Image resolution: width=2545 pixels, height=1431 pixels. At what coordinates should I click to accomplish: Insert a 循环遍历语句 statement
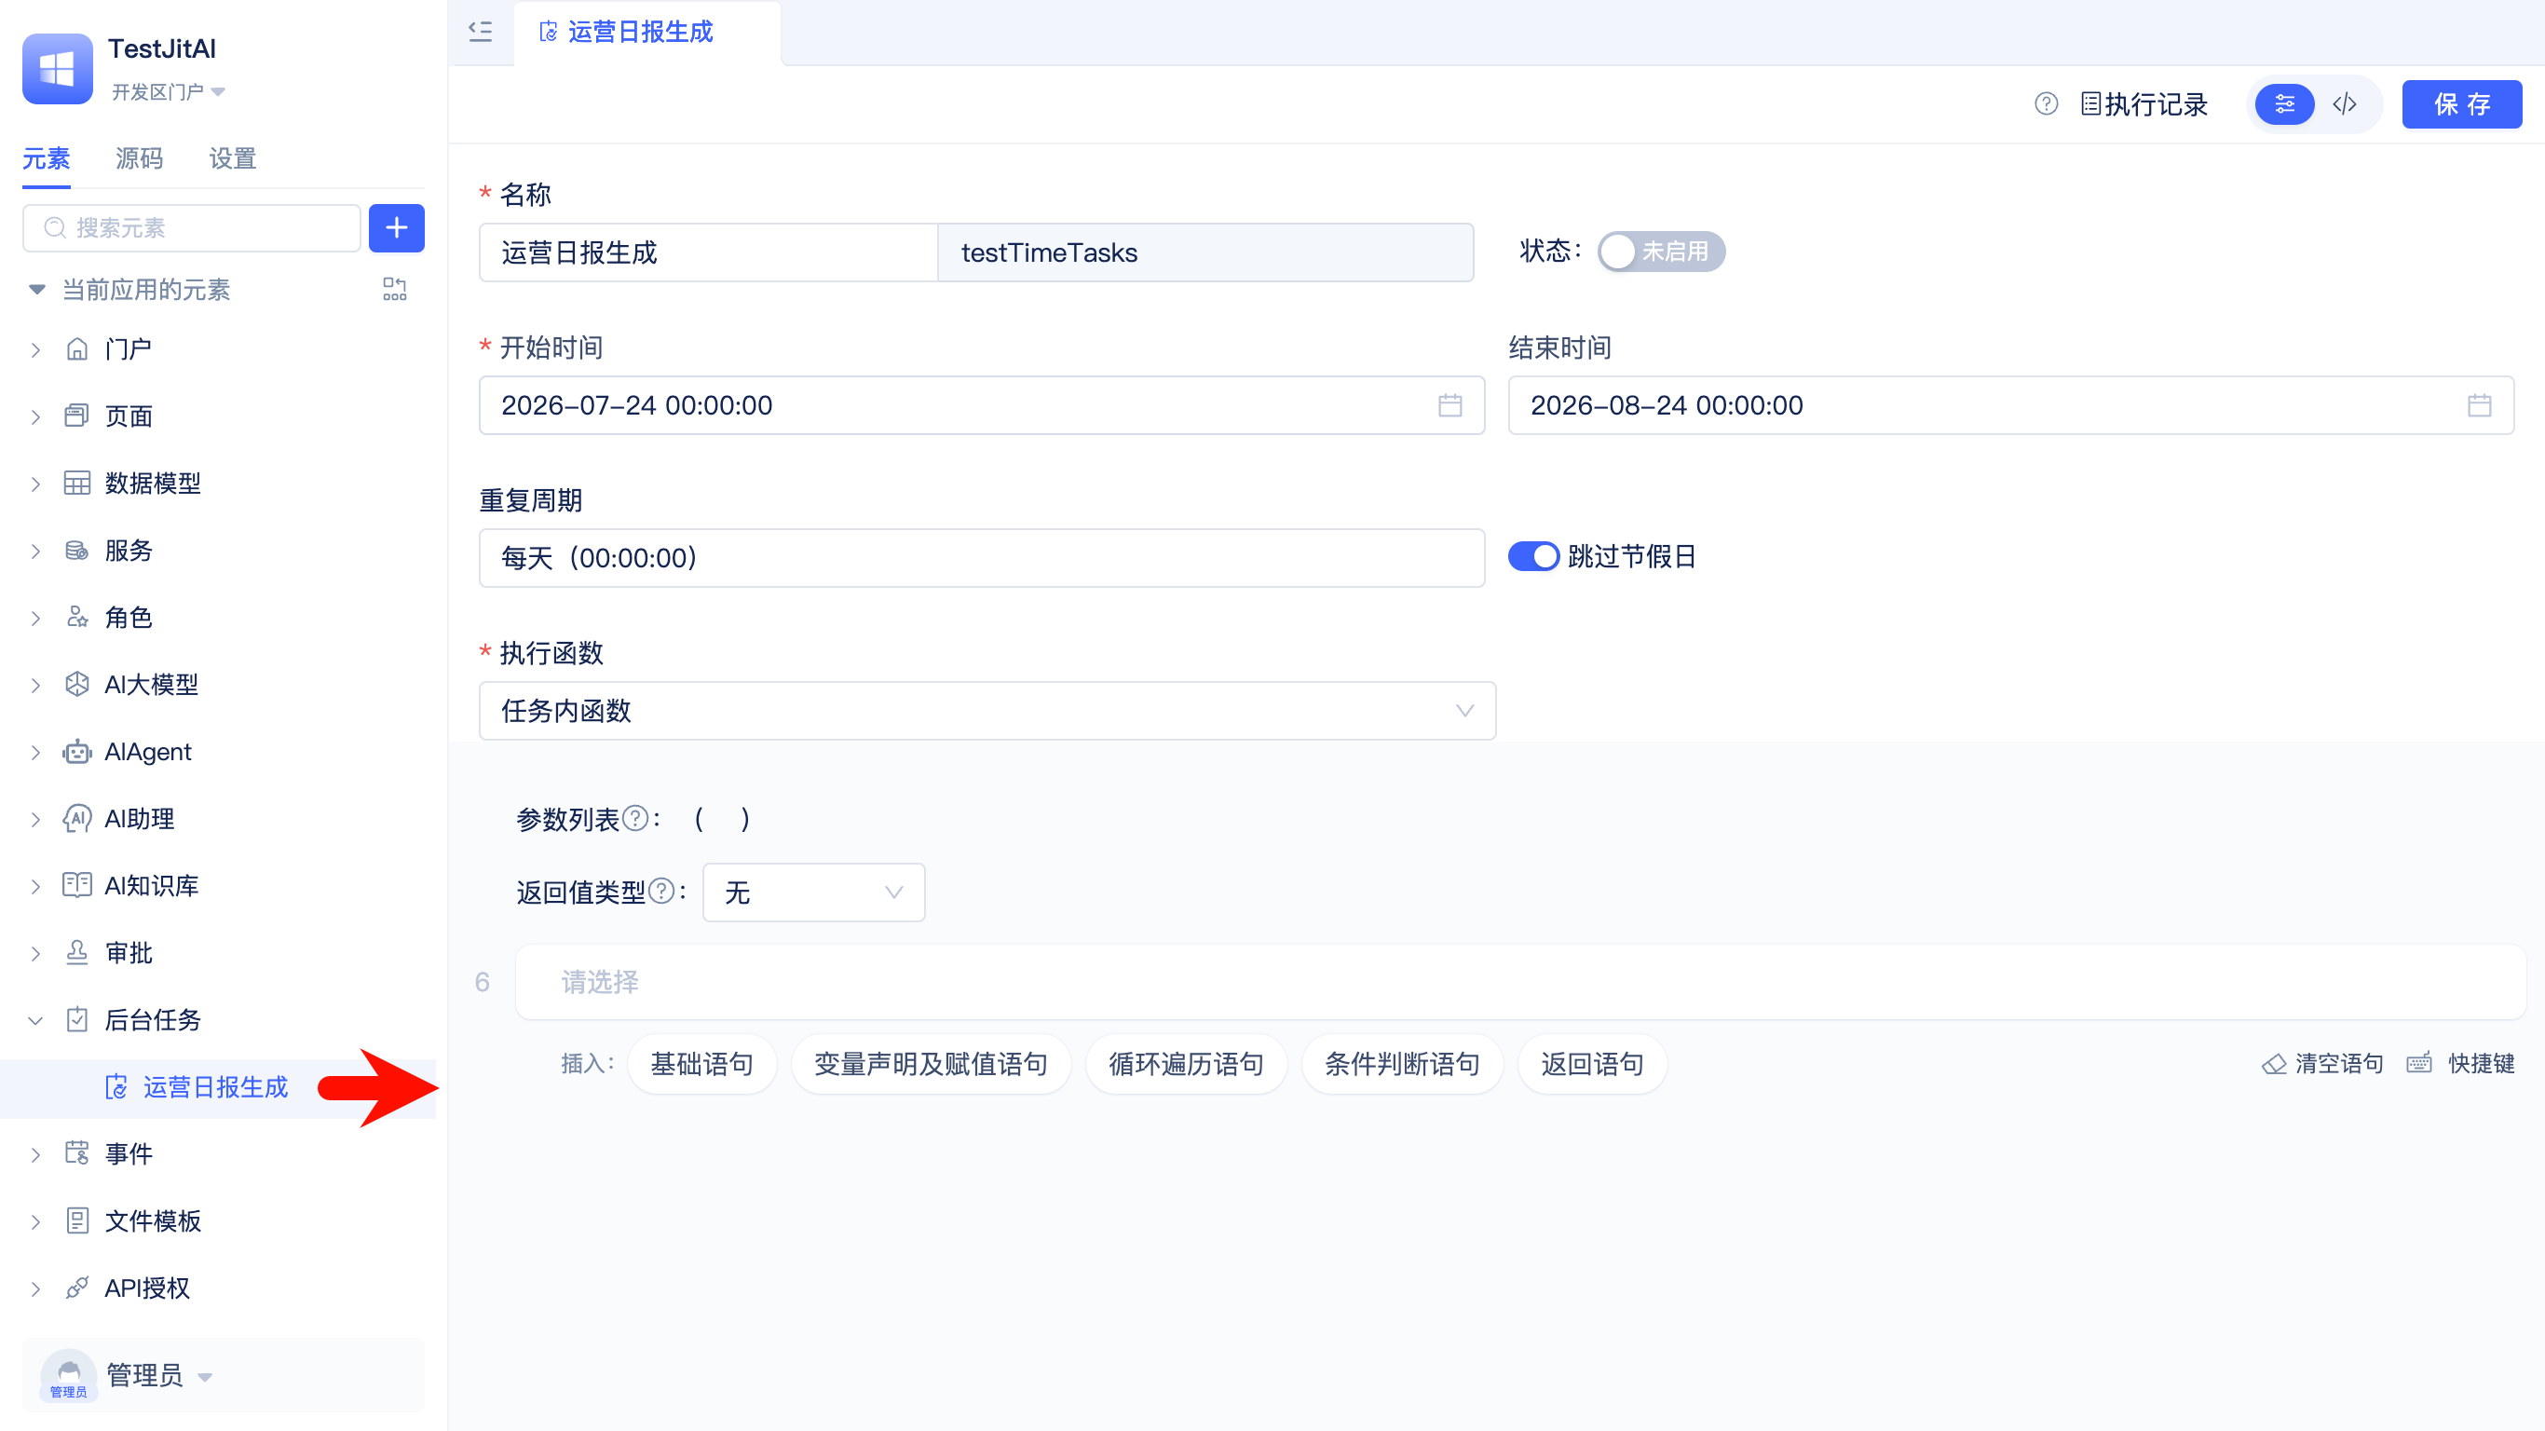pyautogui.click(x=1186, y=1063)
